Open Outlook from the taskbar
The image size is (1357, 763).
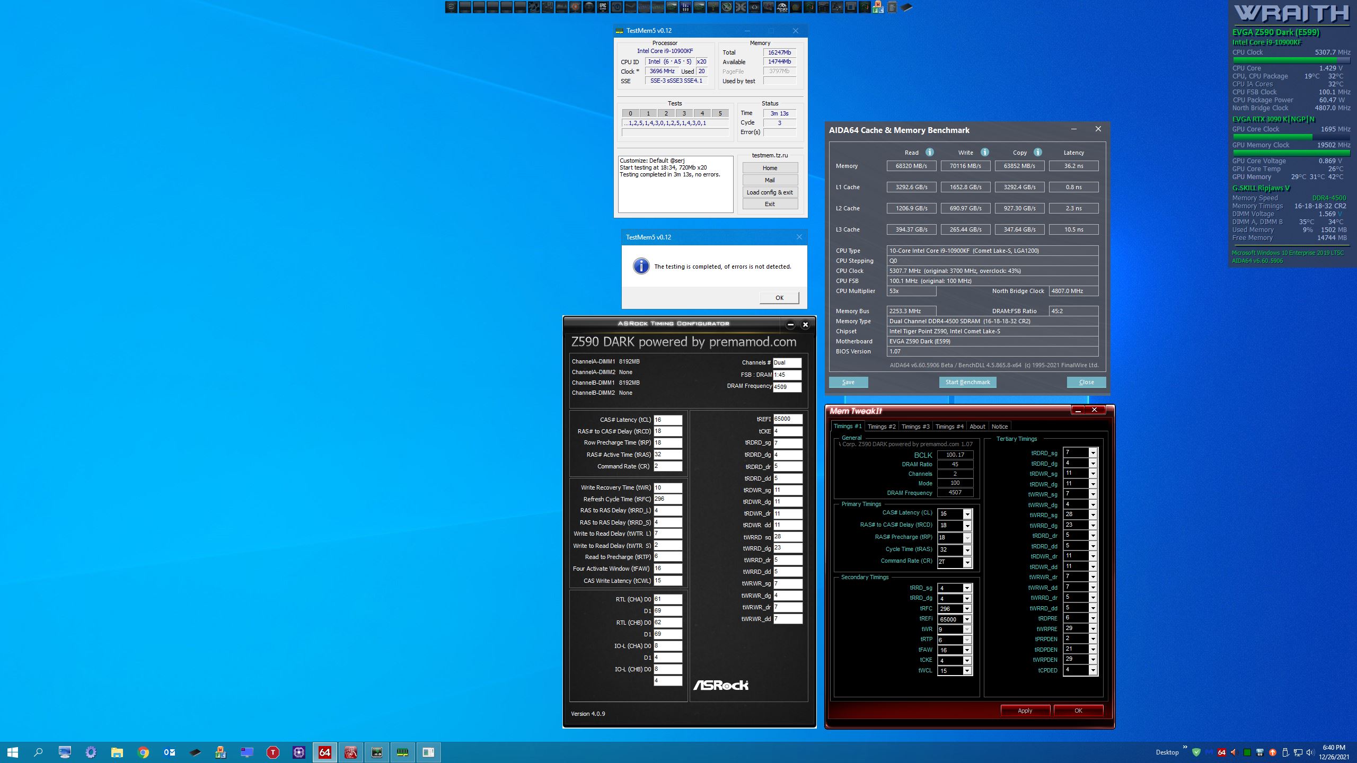[169, 752]
